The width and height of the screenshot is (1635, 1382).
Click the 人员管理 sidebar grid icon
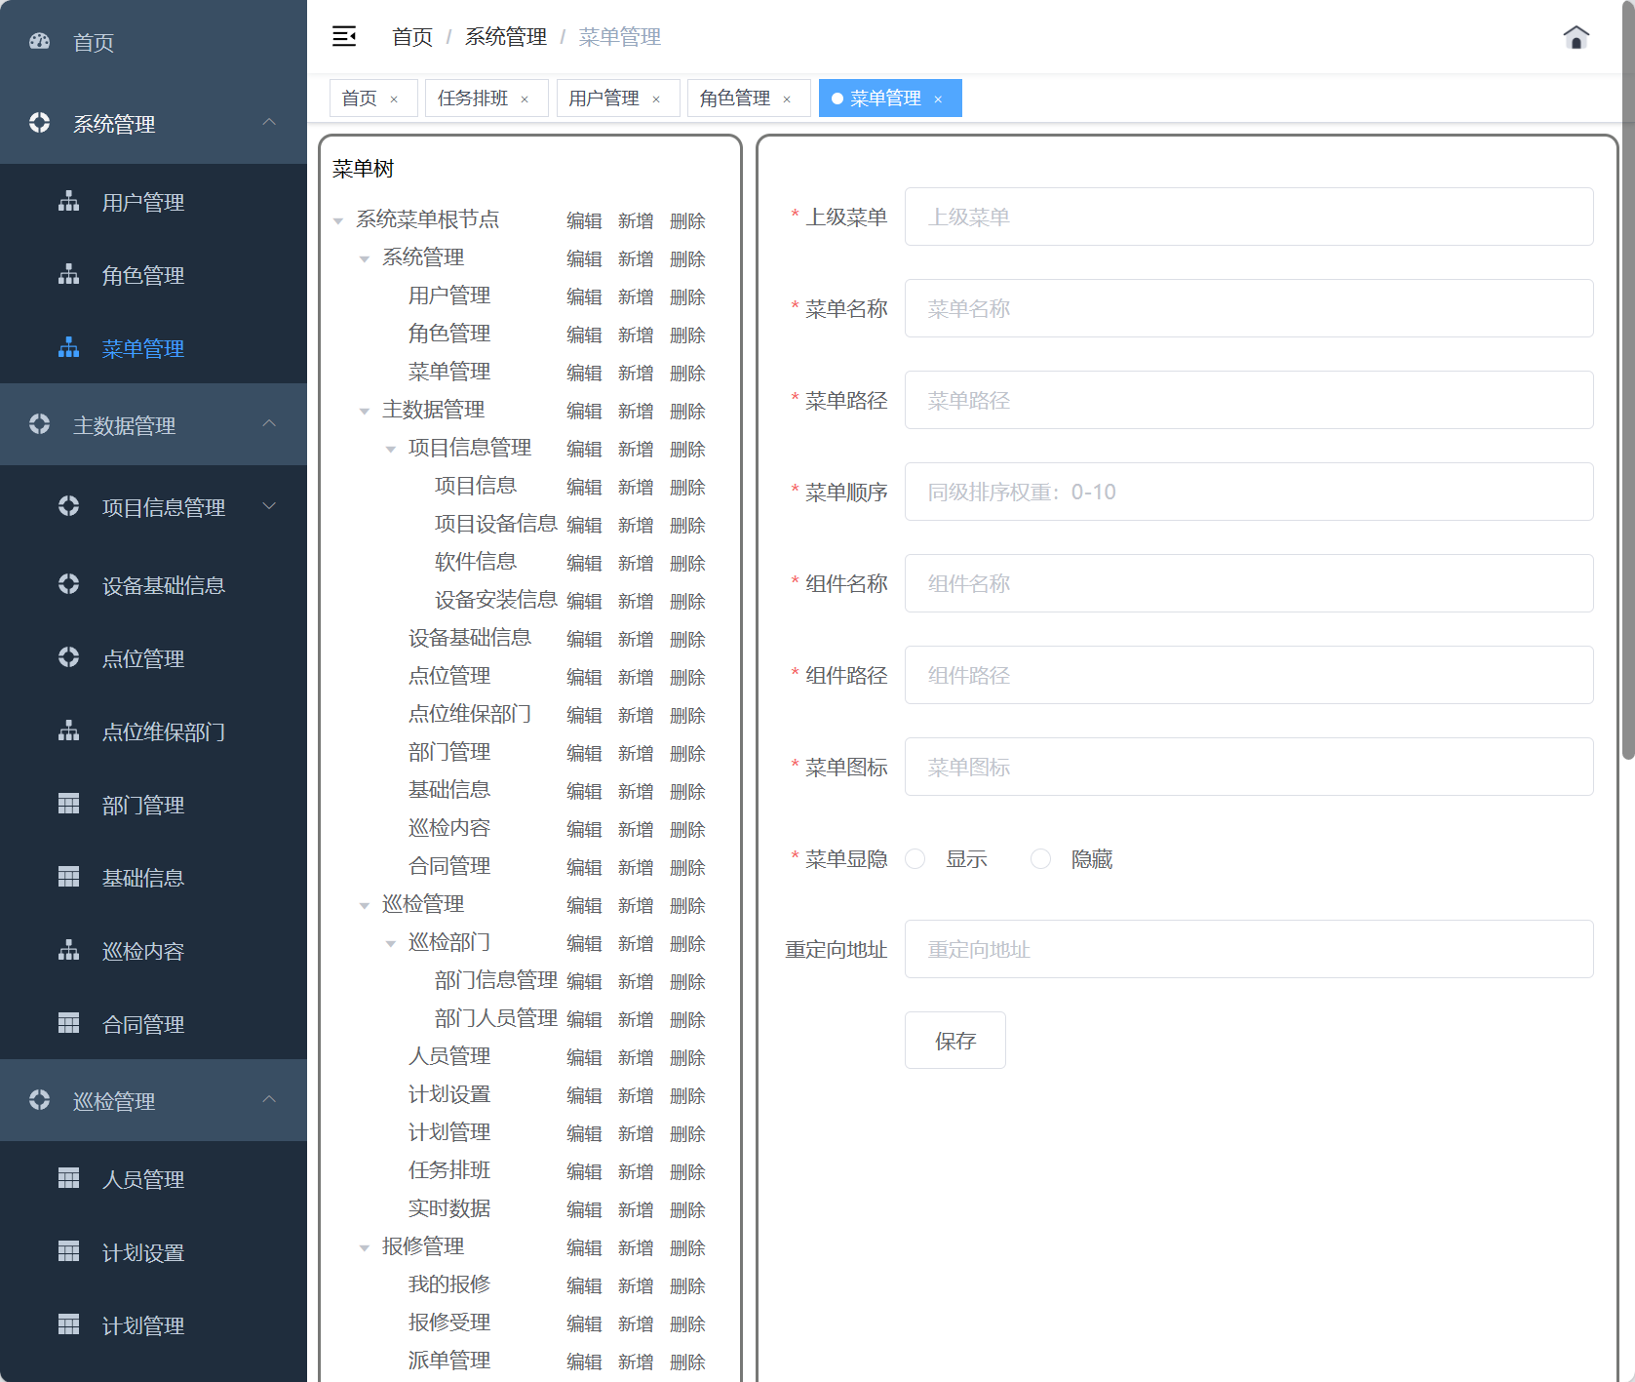click(x=68, y=1178)
